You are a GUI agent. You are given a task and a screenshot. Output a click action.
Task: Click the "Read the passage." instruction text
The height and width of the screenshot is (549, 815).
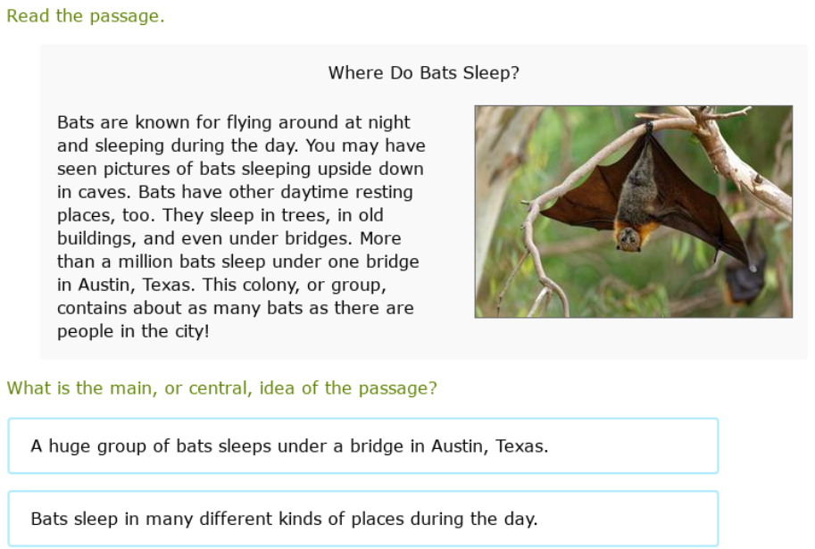point(86,16)
